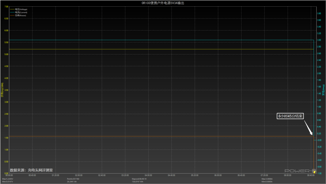Viewport: 326px width, 184px height.
Task: Click the chart title ORICO便携户外电源5V3A输出
Action: pos(163,3)
